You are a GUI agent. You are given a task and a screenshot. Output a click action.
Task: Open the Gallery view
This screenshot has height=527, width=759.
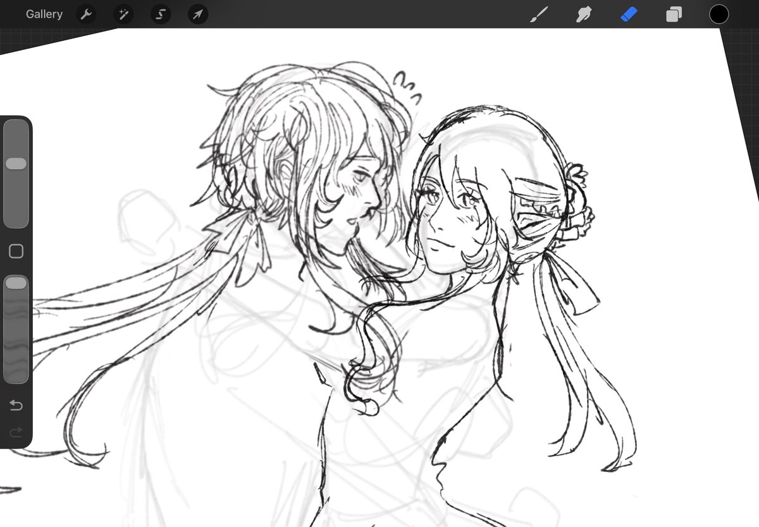pos(44,14)
